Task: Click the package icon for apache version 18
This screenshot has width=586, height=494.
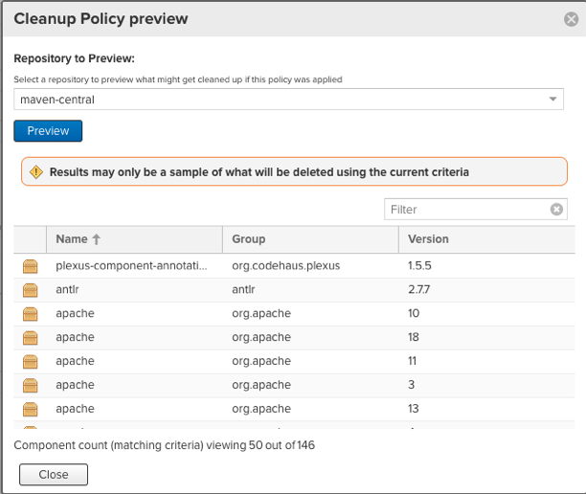Action: tap(30, 337)
